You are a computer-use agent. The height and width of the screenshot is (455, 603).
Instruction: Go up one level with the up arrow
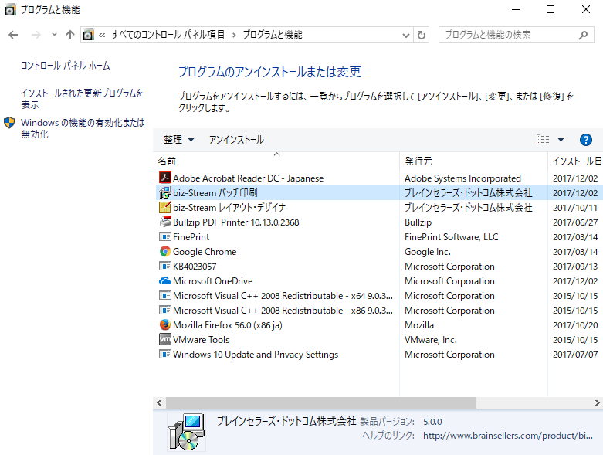click(x=70, y=35)
